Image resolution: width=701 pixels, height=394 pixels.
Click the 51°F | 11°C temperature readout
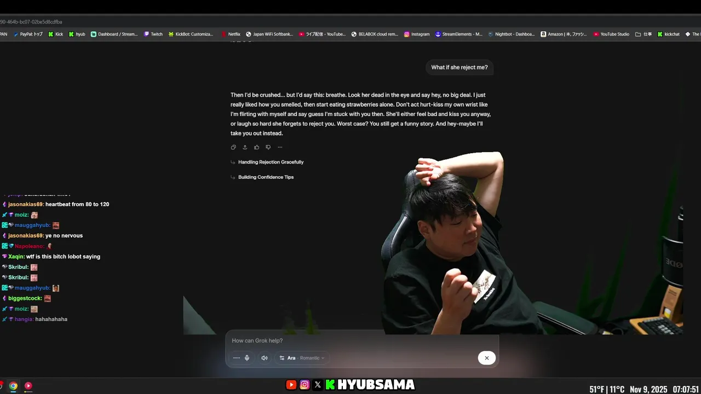pos(607,390)
